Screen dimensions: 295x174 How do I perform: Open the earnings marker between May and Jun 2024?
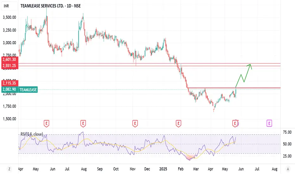pyautogui.click(x=47, y=124)
